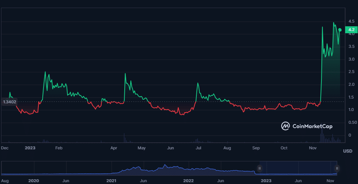Click the CoinMarketCap logo watermark
358x184 pixels.
click(306, 126)
